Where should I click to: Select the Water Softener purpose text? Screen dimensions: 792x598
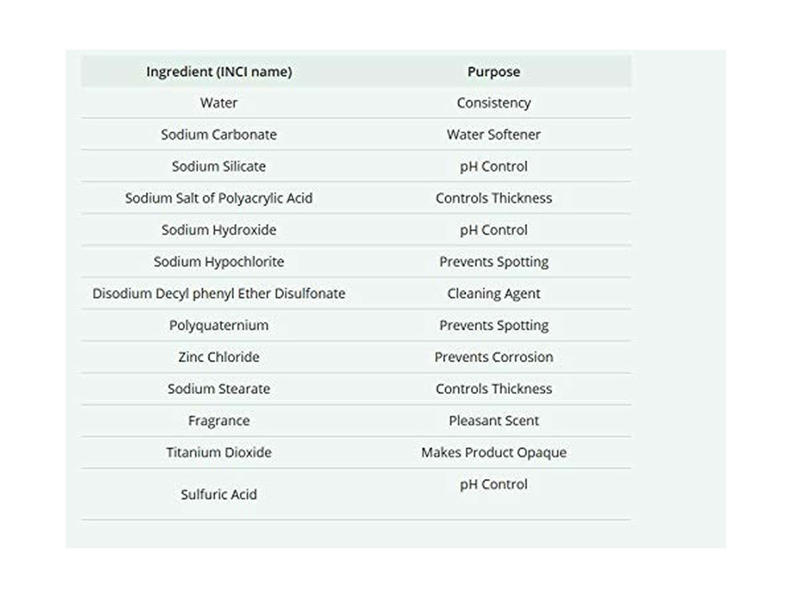tap(494, 135)
